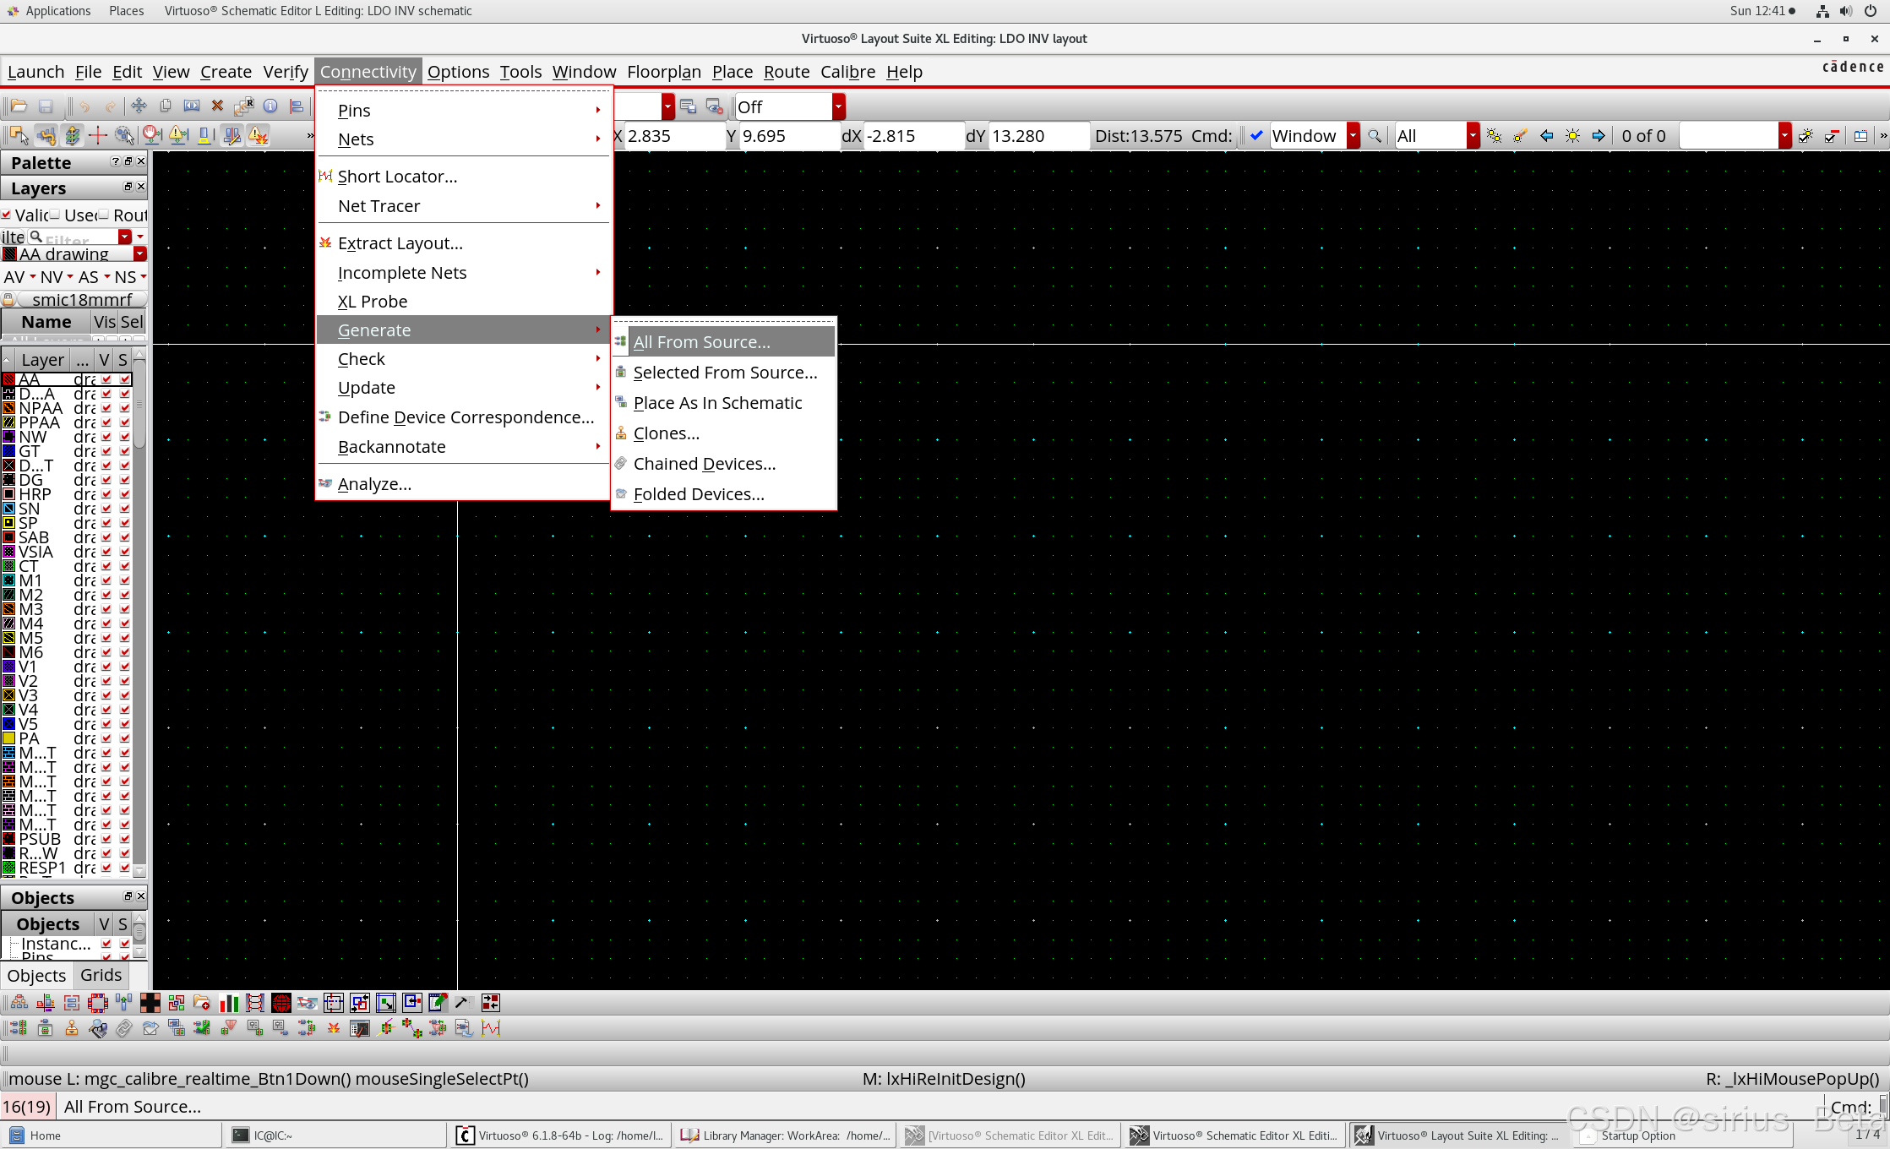Open the Window scope dropdown

click(1353, 136)
